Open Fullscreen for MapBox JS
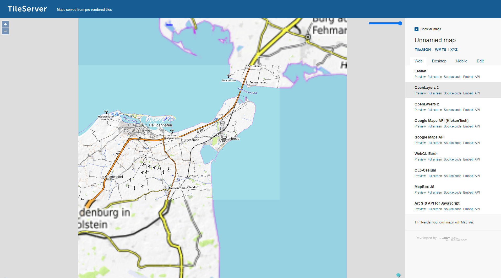The image size is (501, 278). pos(434,193)
